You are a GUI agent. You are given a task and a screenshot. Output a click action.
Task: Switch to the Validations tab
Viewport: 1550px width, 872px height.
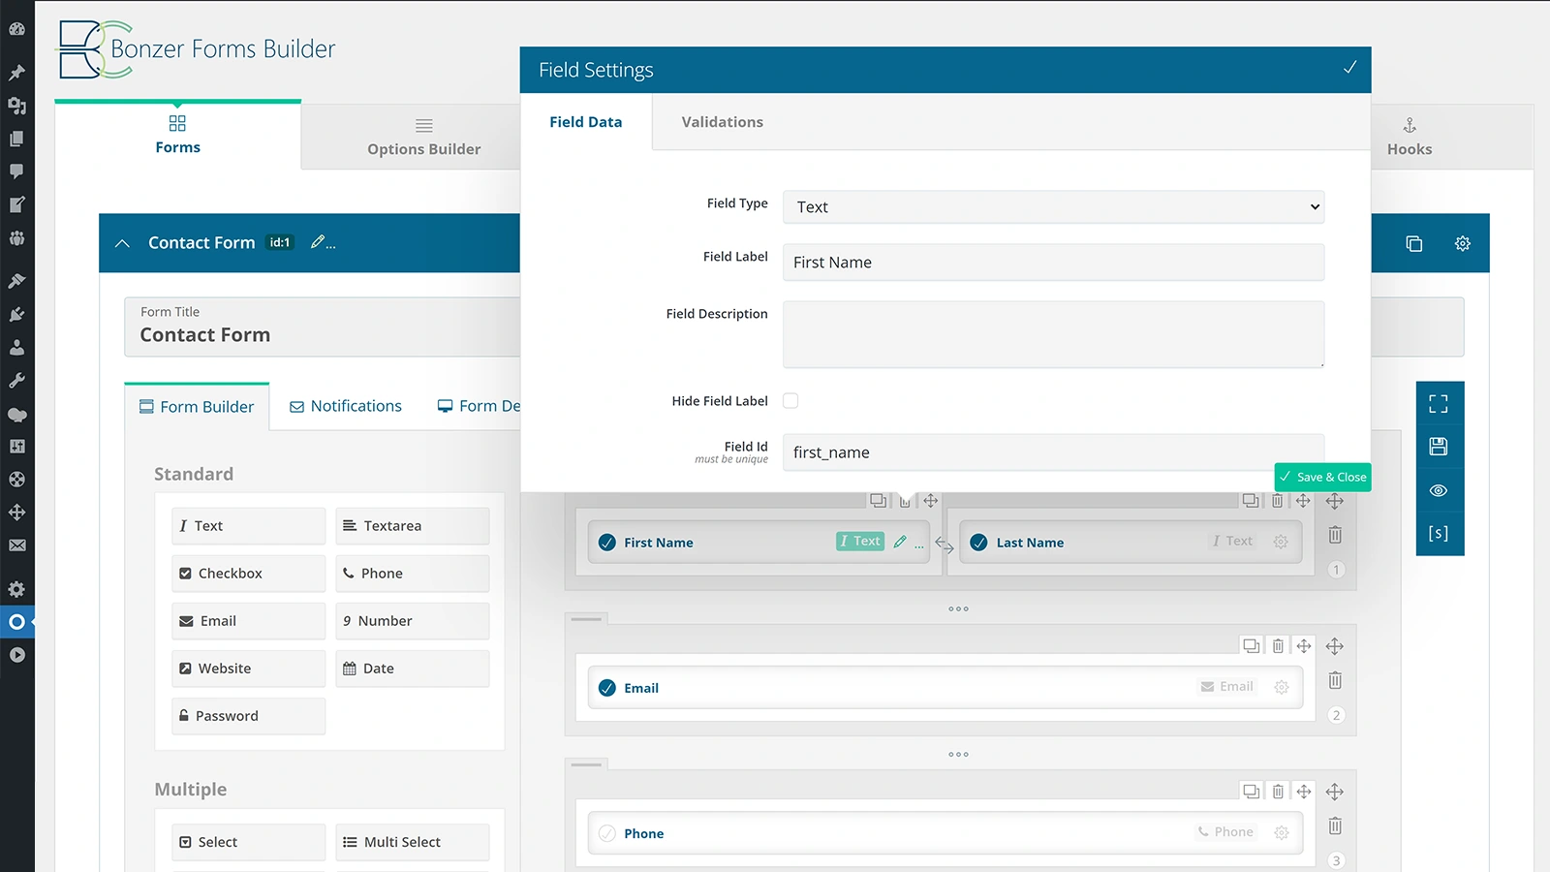tap(722, 122)
